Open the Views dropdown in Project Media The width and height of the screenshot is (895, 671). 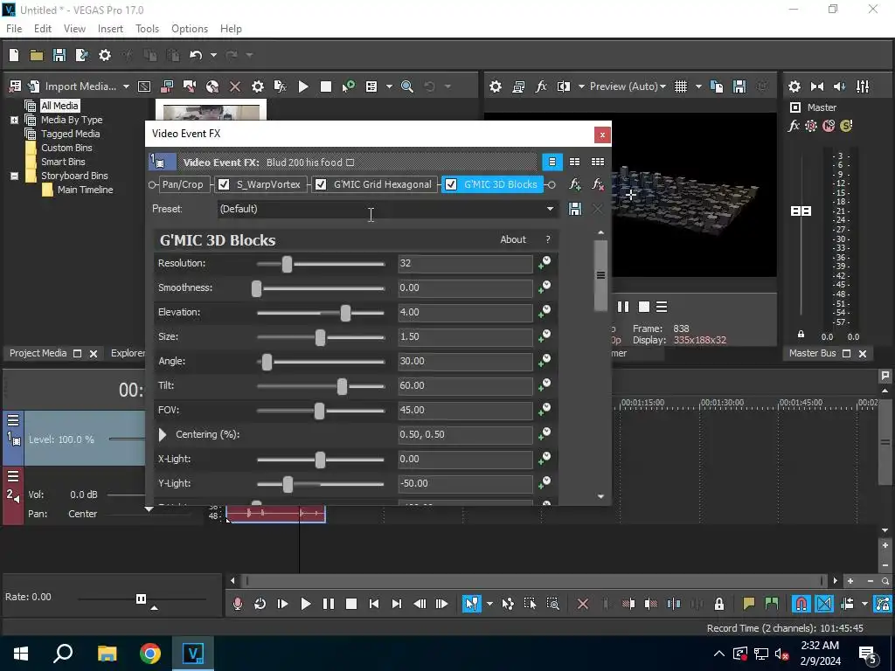(x=389, y=86)
